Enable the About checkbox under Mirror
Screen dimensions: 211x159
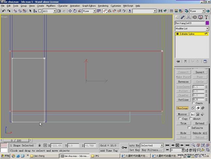click(191, 118)
